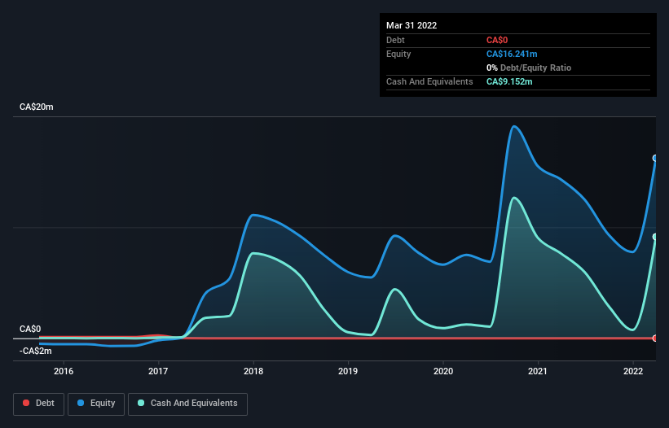Select the Debt data point marker at Mar 2022

click(x=655, y=338)
